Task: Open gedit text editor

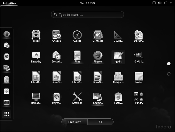Action: click(118, 57)
